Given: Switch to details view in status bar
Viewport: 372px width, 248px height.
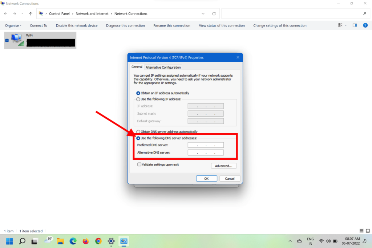Looking at the screenshot, I should [361, 231].
